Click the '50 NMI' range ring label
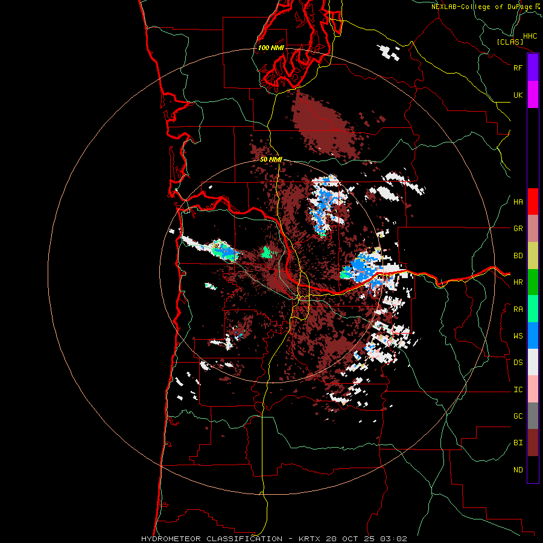 (x=271, y=159)
